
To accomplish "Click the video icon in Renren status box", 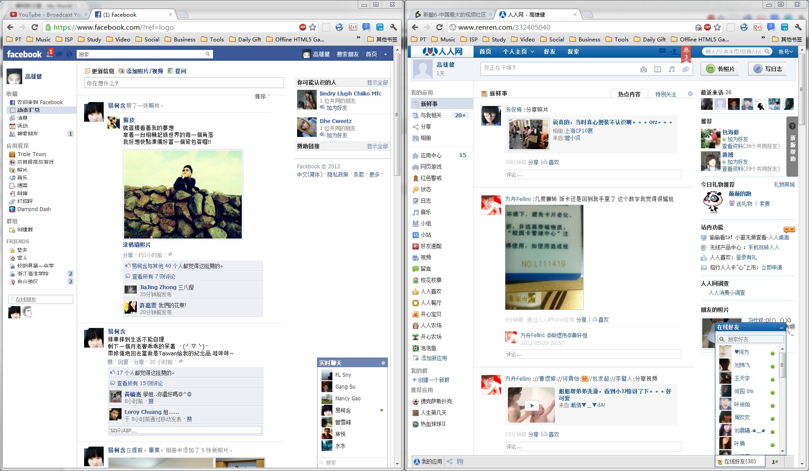I will (x=657, y=69).
